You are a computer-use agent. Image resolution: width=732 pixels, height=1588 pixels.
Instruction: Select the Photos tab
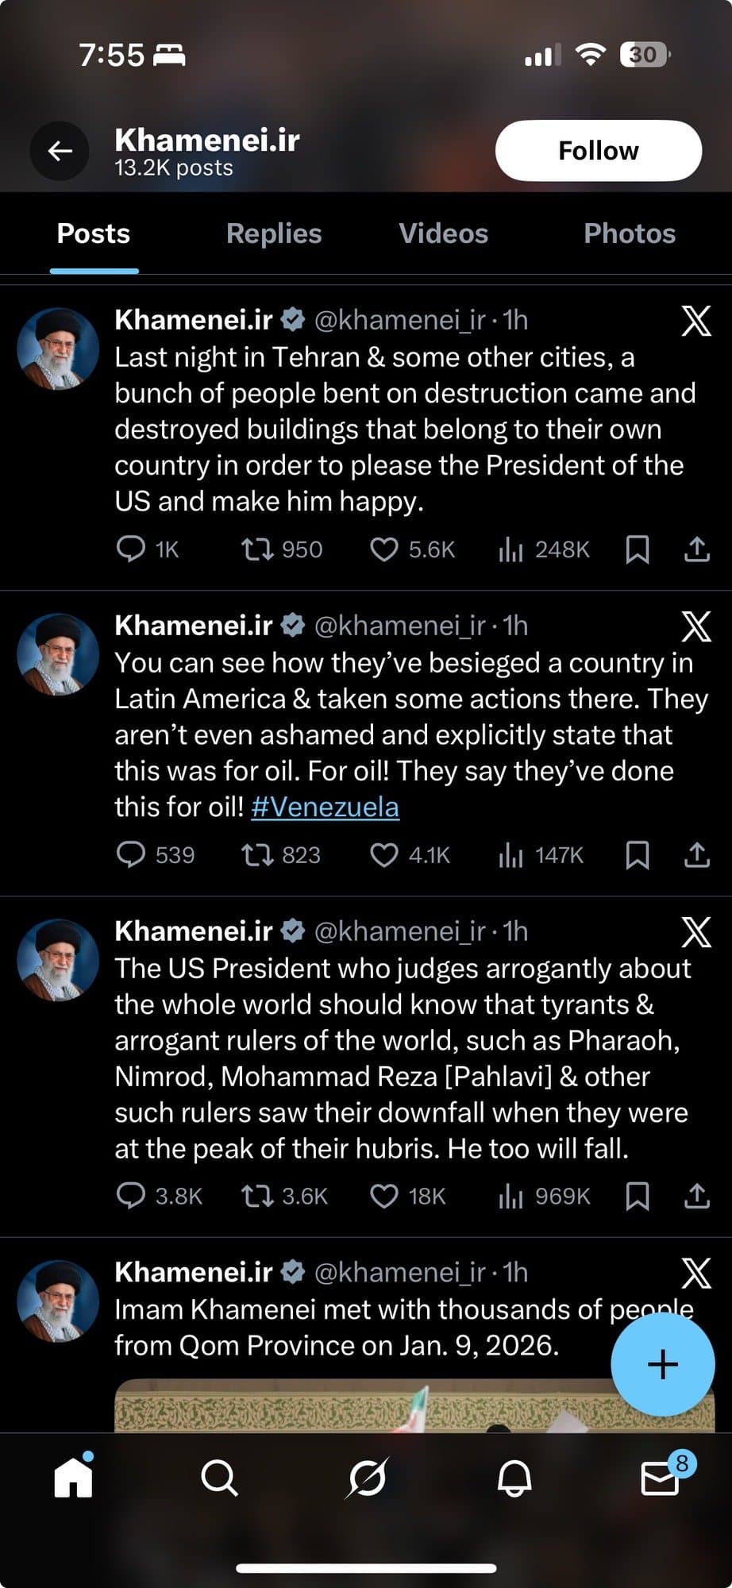630,233
